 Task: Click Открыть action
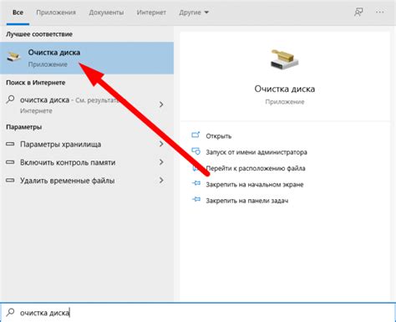click(x=219, y=136)
